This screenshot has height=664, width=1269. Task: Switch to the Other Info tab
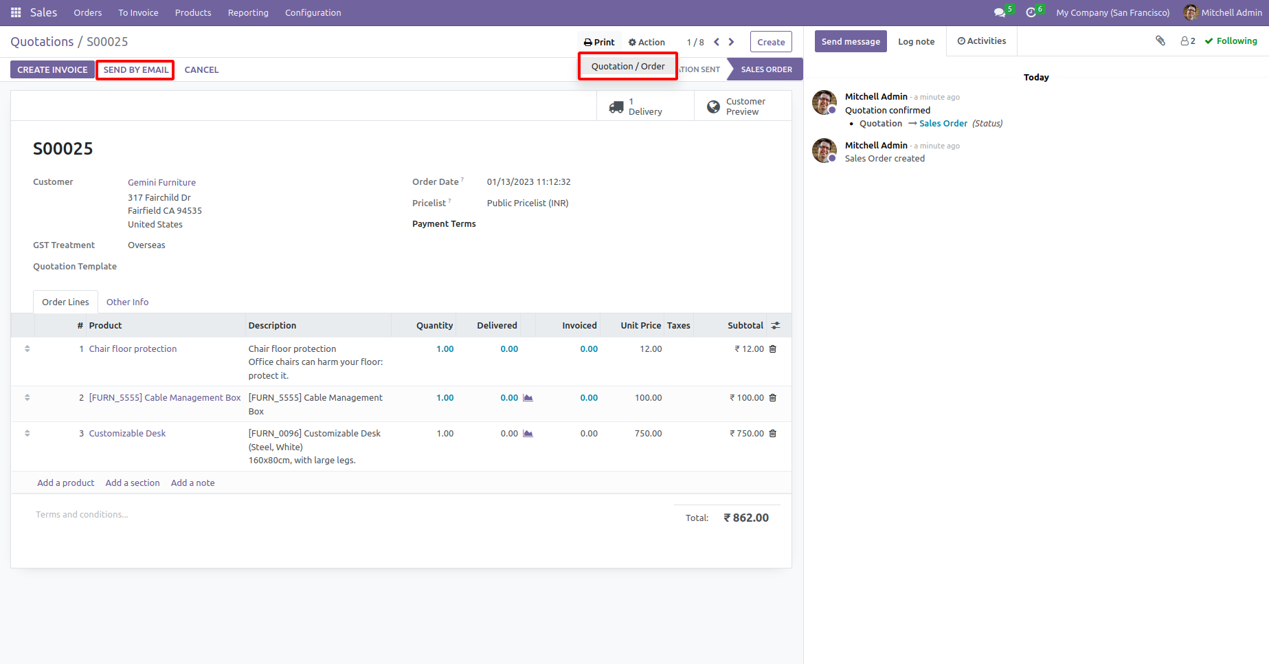pyautogui.click(x=127, y=302)
